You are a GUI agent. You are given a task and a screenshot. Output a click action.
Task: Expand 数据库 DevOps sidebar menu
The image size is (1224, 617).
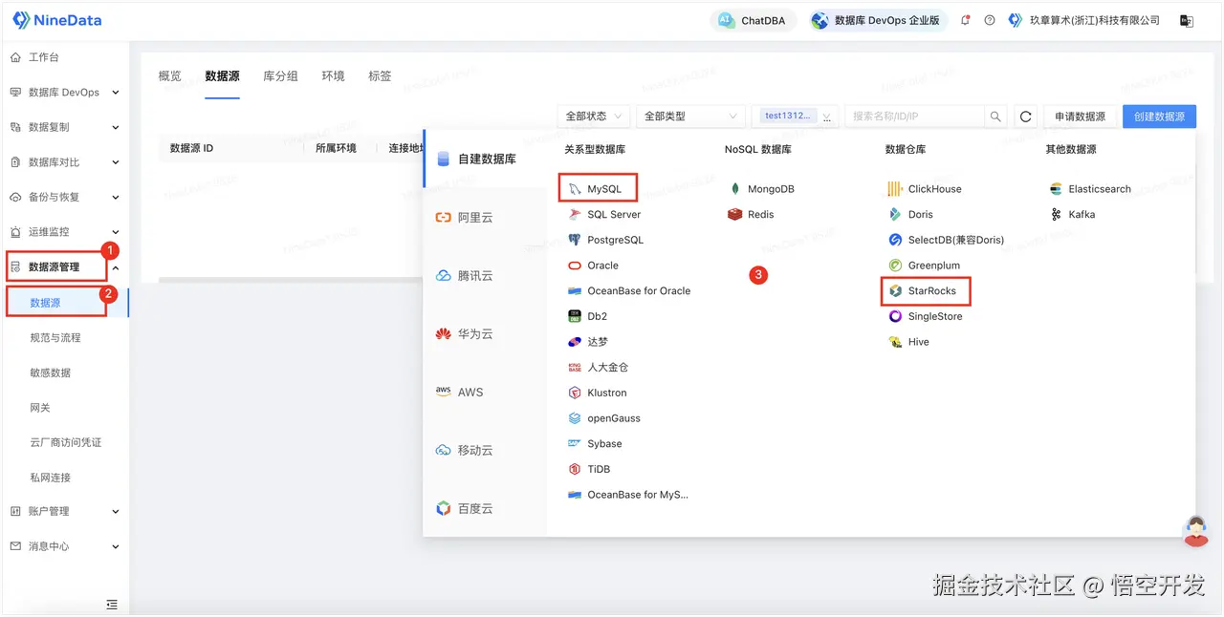[x=64, y=93]
